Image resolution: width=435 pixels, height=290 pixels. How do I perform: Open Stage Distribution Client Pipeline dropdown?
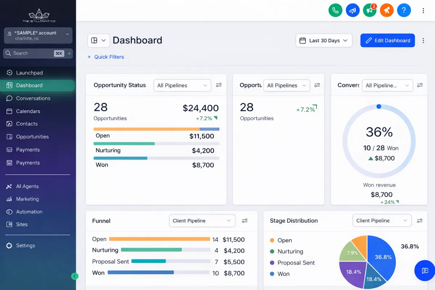pyautogui.click(x=382, y=220)
